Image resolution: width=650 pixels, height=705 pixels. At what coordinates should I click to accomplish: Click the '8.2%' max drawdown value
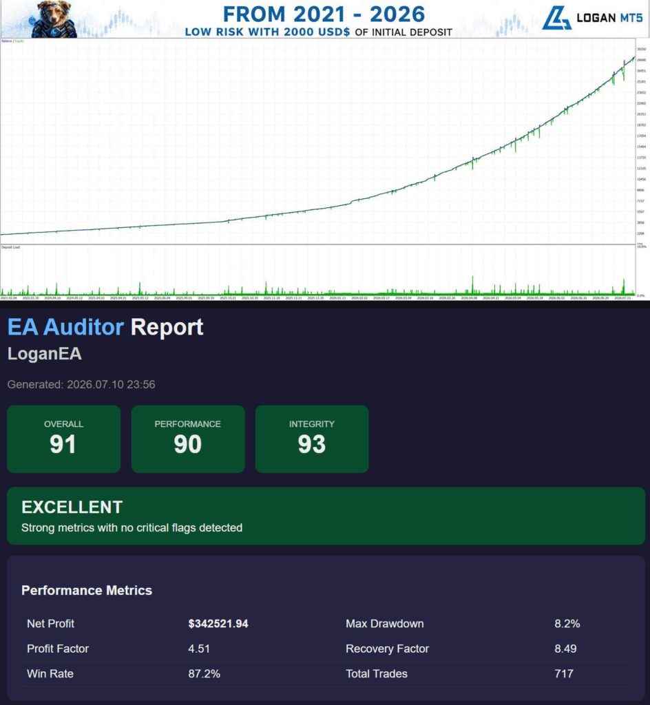point(567,624)
